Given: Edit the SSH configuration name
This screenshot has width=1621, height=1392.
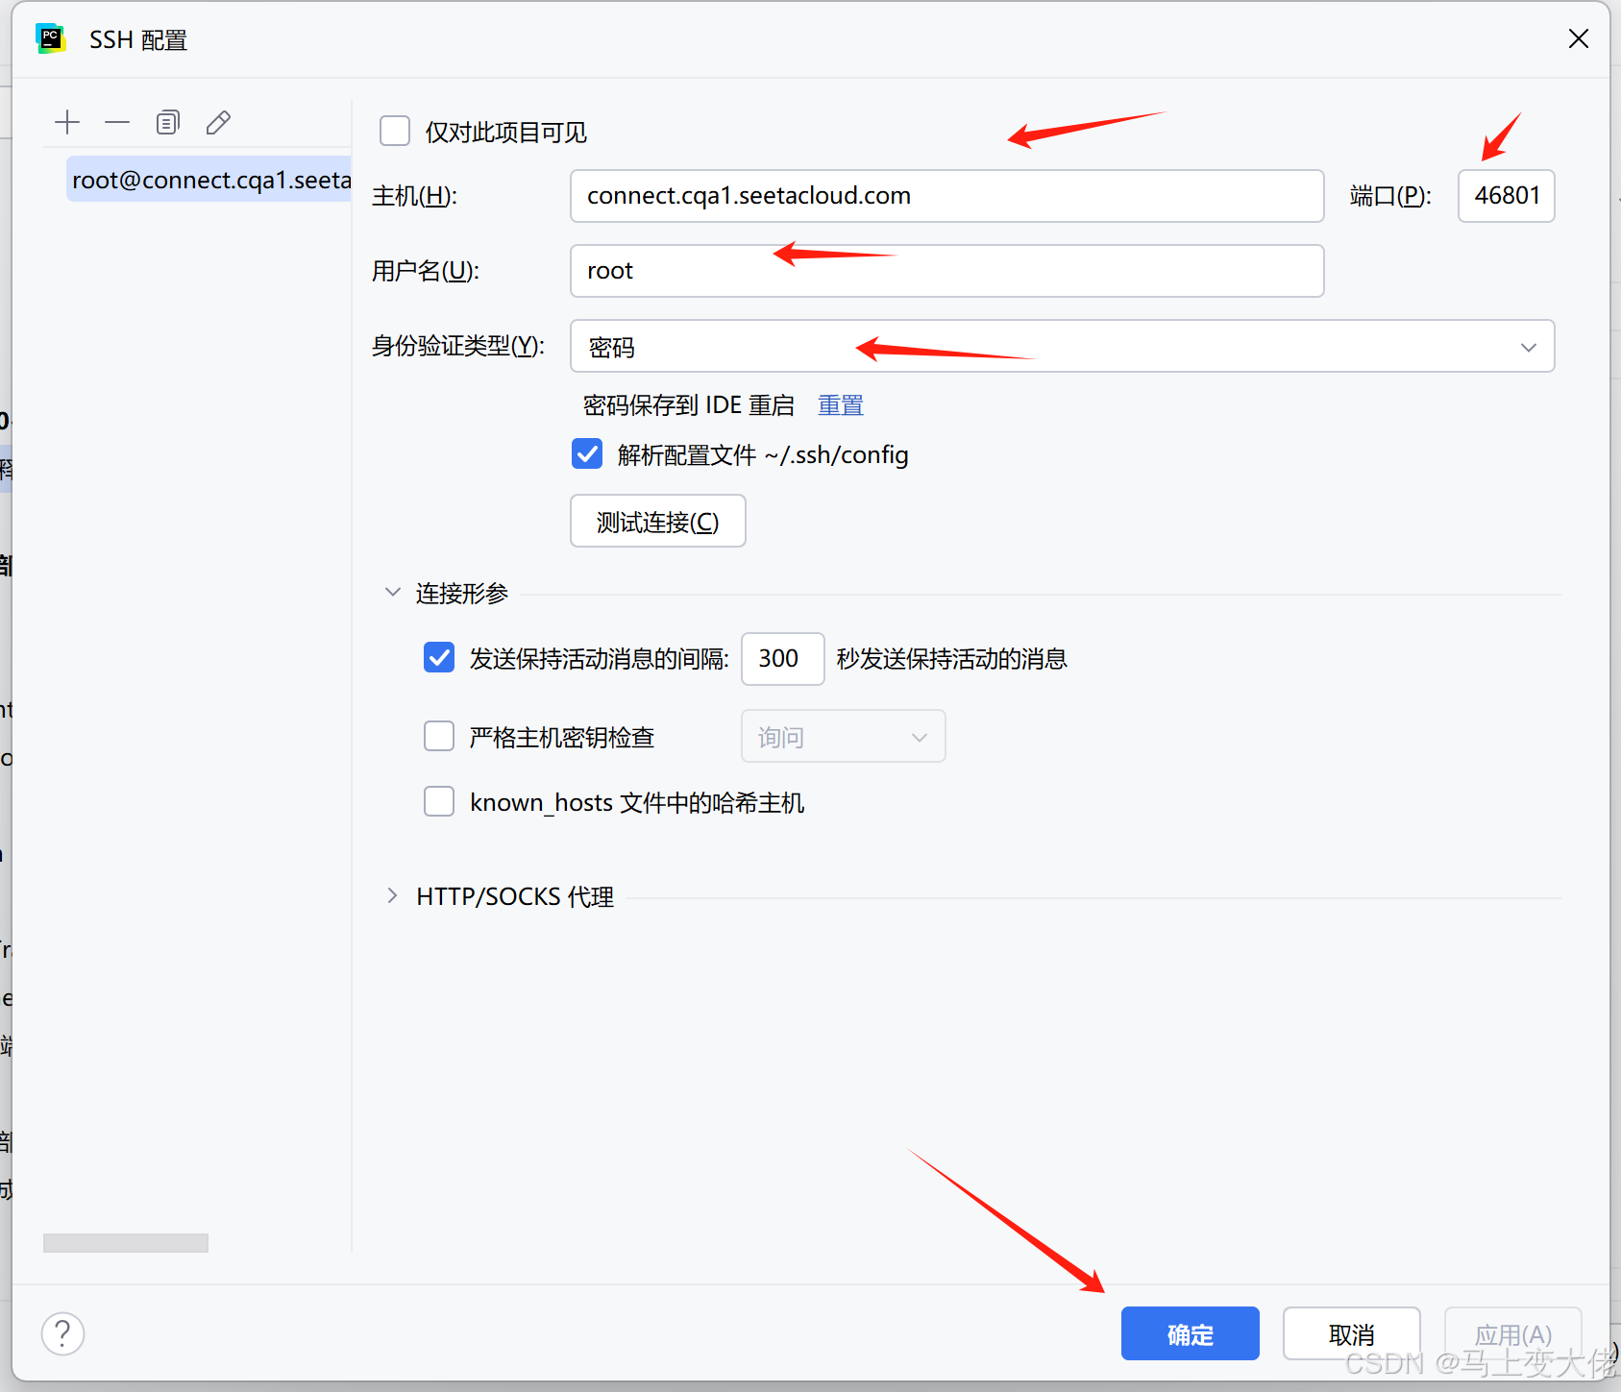Looking at the screenshot, I should point(218,122).
